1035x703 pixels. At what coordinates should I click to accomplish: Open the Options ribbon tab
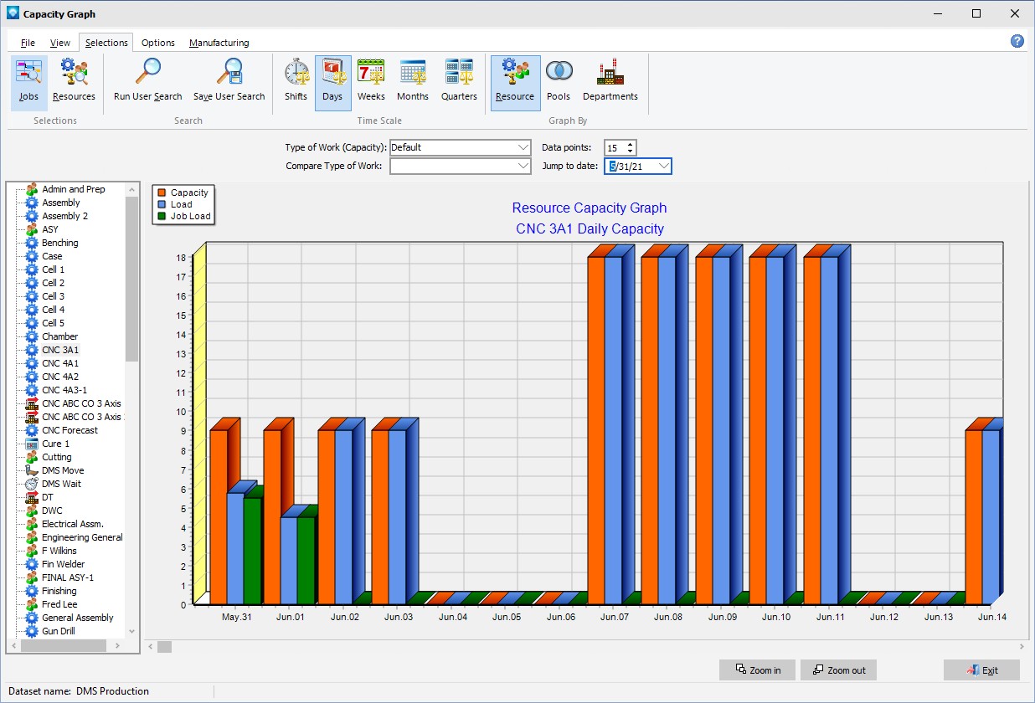tap(157, 43)
